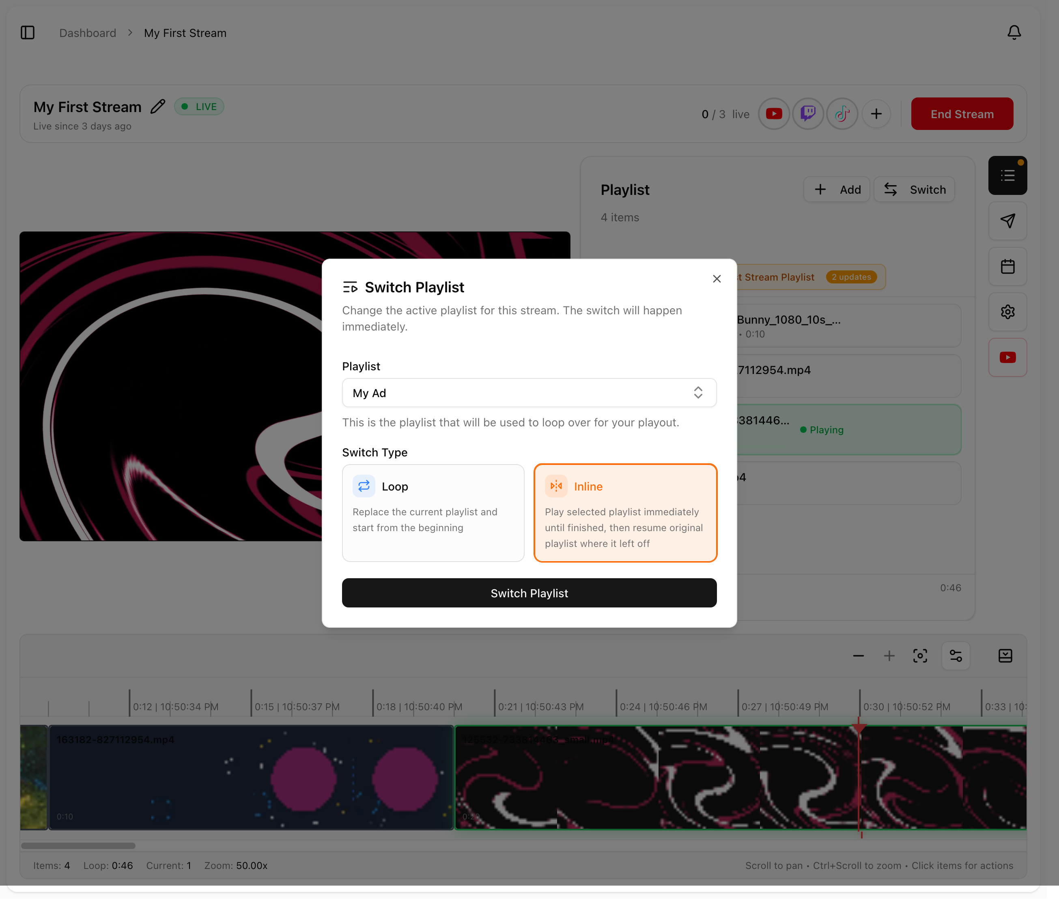This screenshot has width=1059, height=899.
Task: Open the playlist panel sidebar tab
Action: (x=1007, y=175)
